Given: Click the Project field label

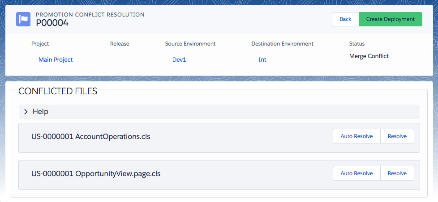Looking at the screenshot, I should tap(40, 44).
